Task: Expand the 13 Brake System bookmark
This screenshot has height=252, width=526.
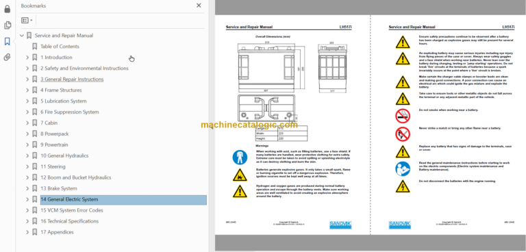Action: pyautogui.click(x=27, y=188)
